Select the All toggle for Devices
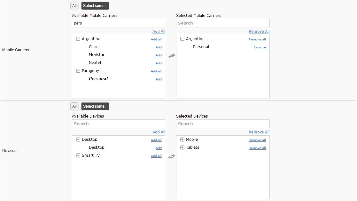The width and height of the screenshot is (357, 201). pos(74,106)
